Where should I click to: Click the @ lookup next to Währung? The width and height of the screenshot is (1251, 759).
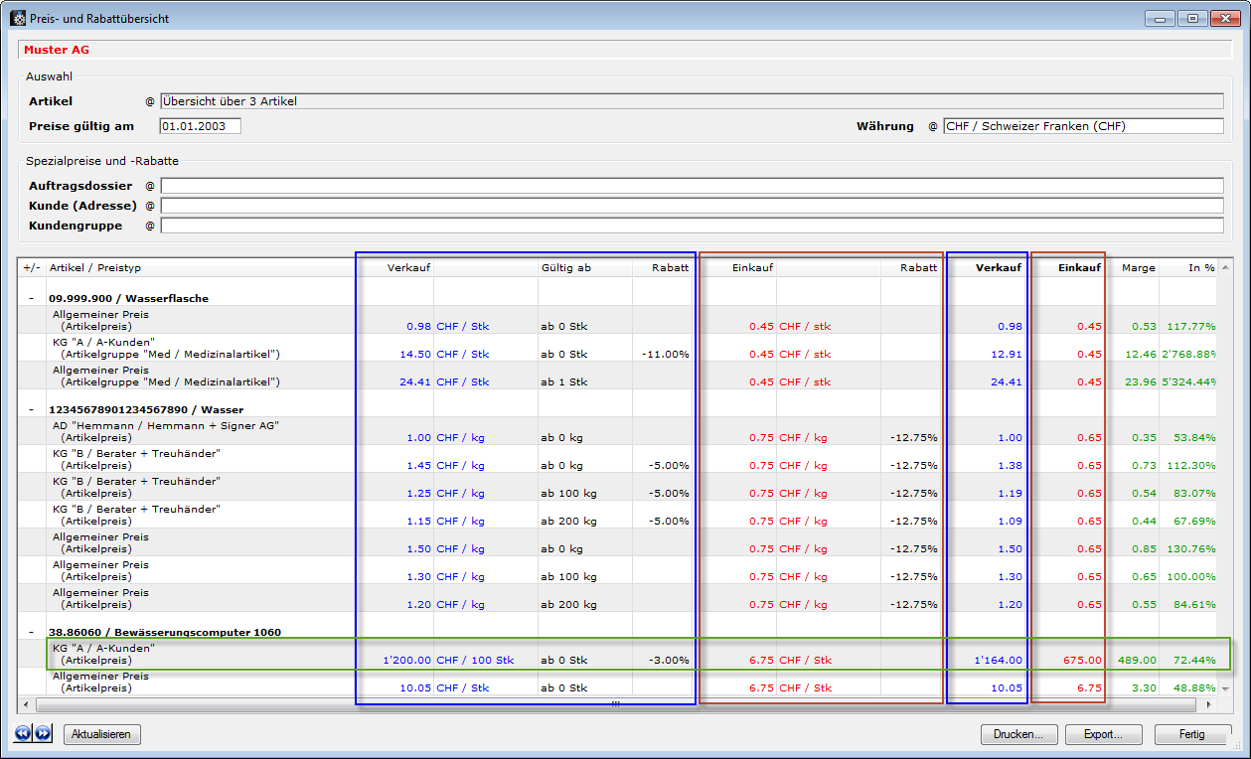[933, 126]
